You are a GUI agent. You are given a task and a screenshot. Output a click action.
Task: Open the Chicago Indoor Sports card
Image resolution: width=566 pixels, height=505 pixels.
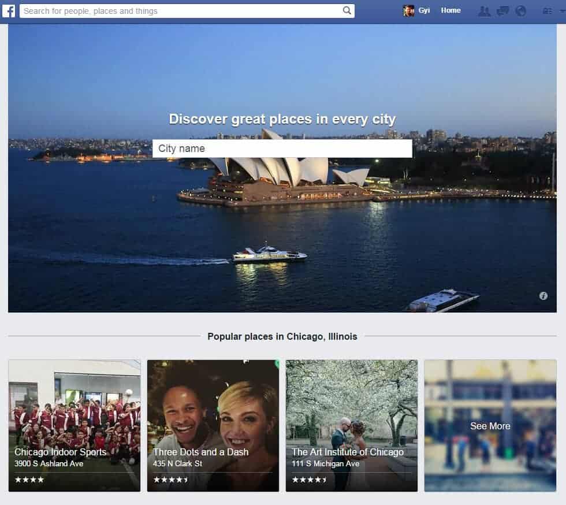pos(75,425)
